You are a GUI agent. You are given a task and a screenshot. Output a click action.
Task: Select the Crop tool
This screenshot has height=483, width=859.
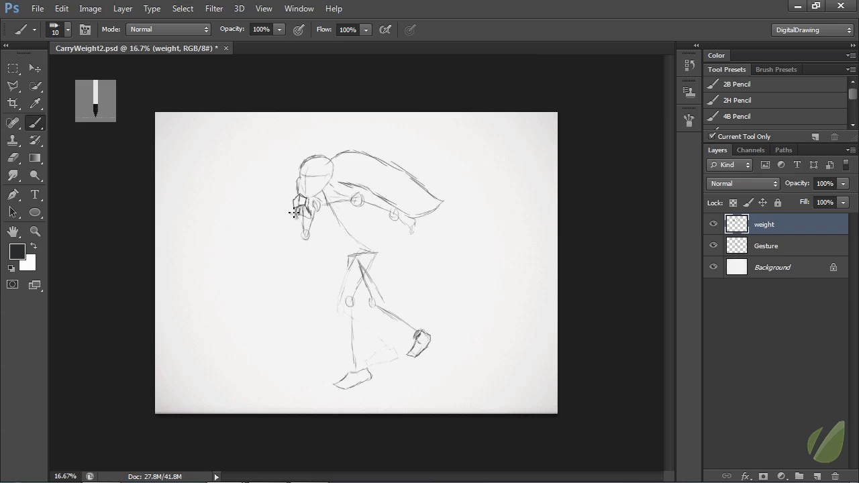[13, 103]
